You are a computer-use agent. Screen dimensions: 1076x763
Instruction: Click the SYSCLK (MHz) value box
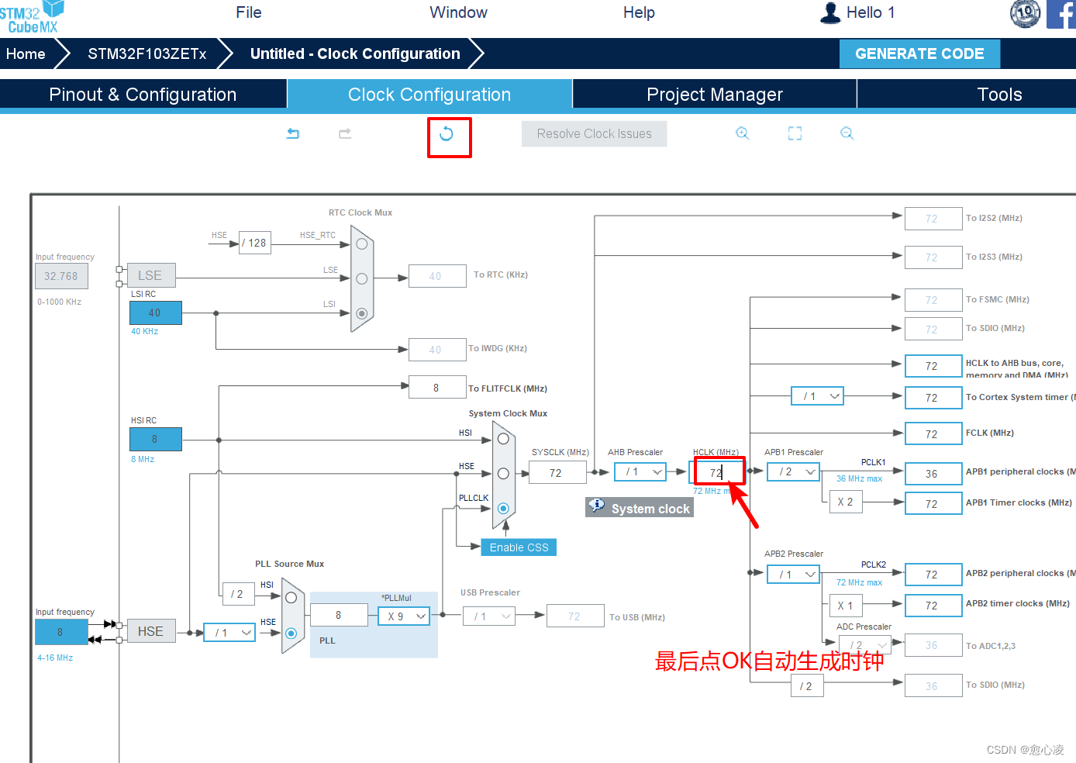[x=556, y=473]
